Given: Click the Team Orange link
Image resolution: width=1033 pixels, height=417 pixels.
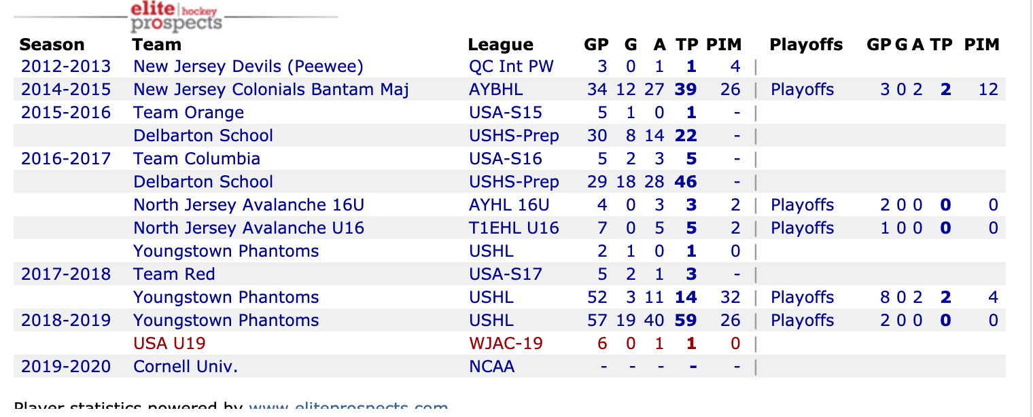Looking at the screenshot, I should tap(188, 113).
